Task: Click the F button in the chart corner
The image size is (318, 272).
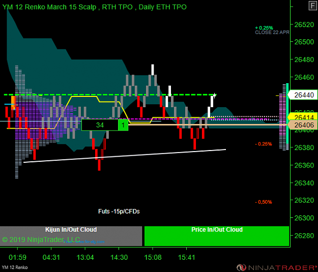Action: (313, 6)
